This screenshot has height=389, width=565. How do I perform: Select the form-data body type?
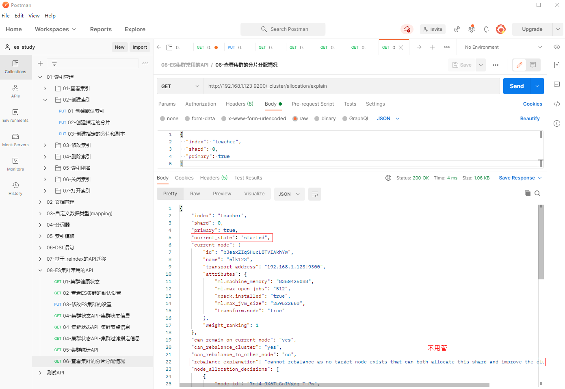pyautogui.click(x=187, y=119)
